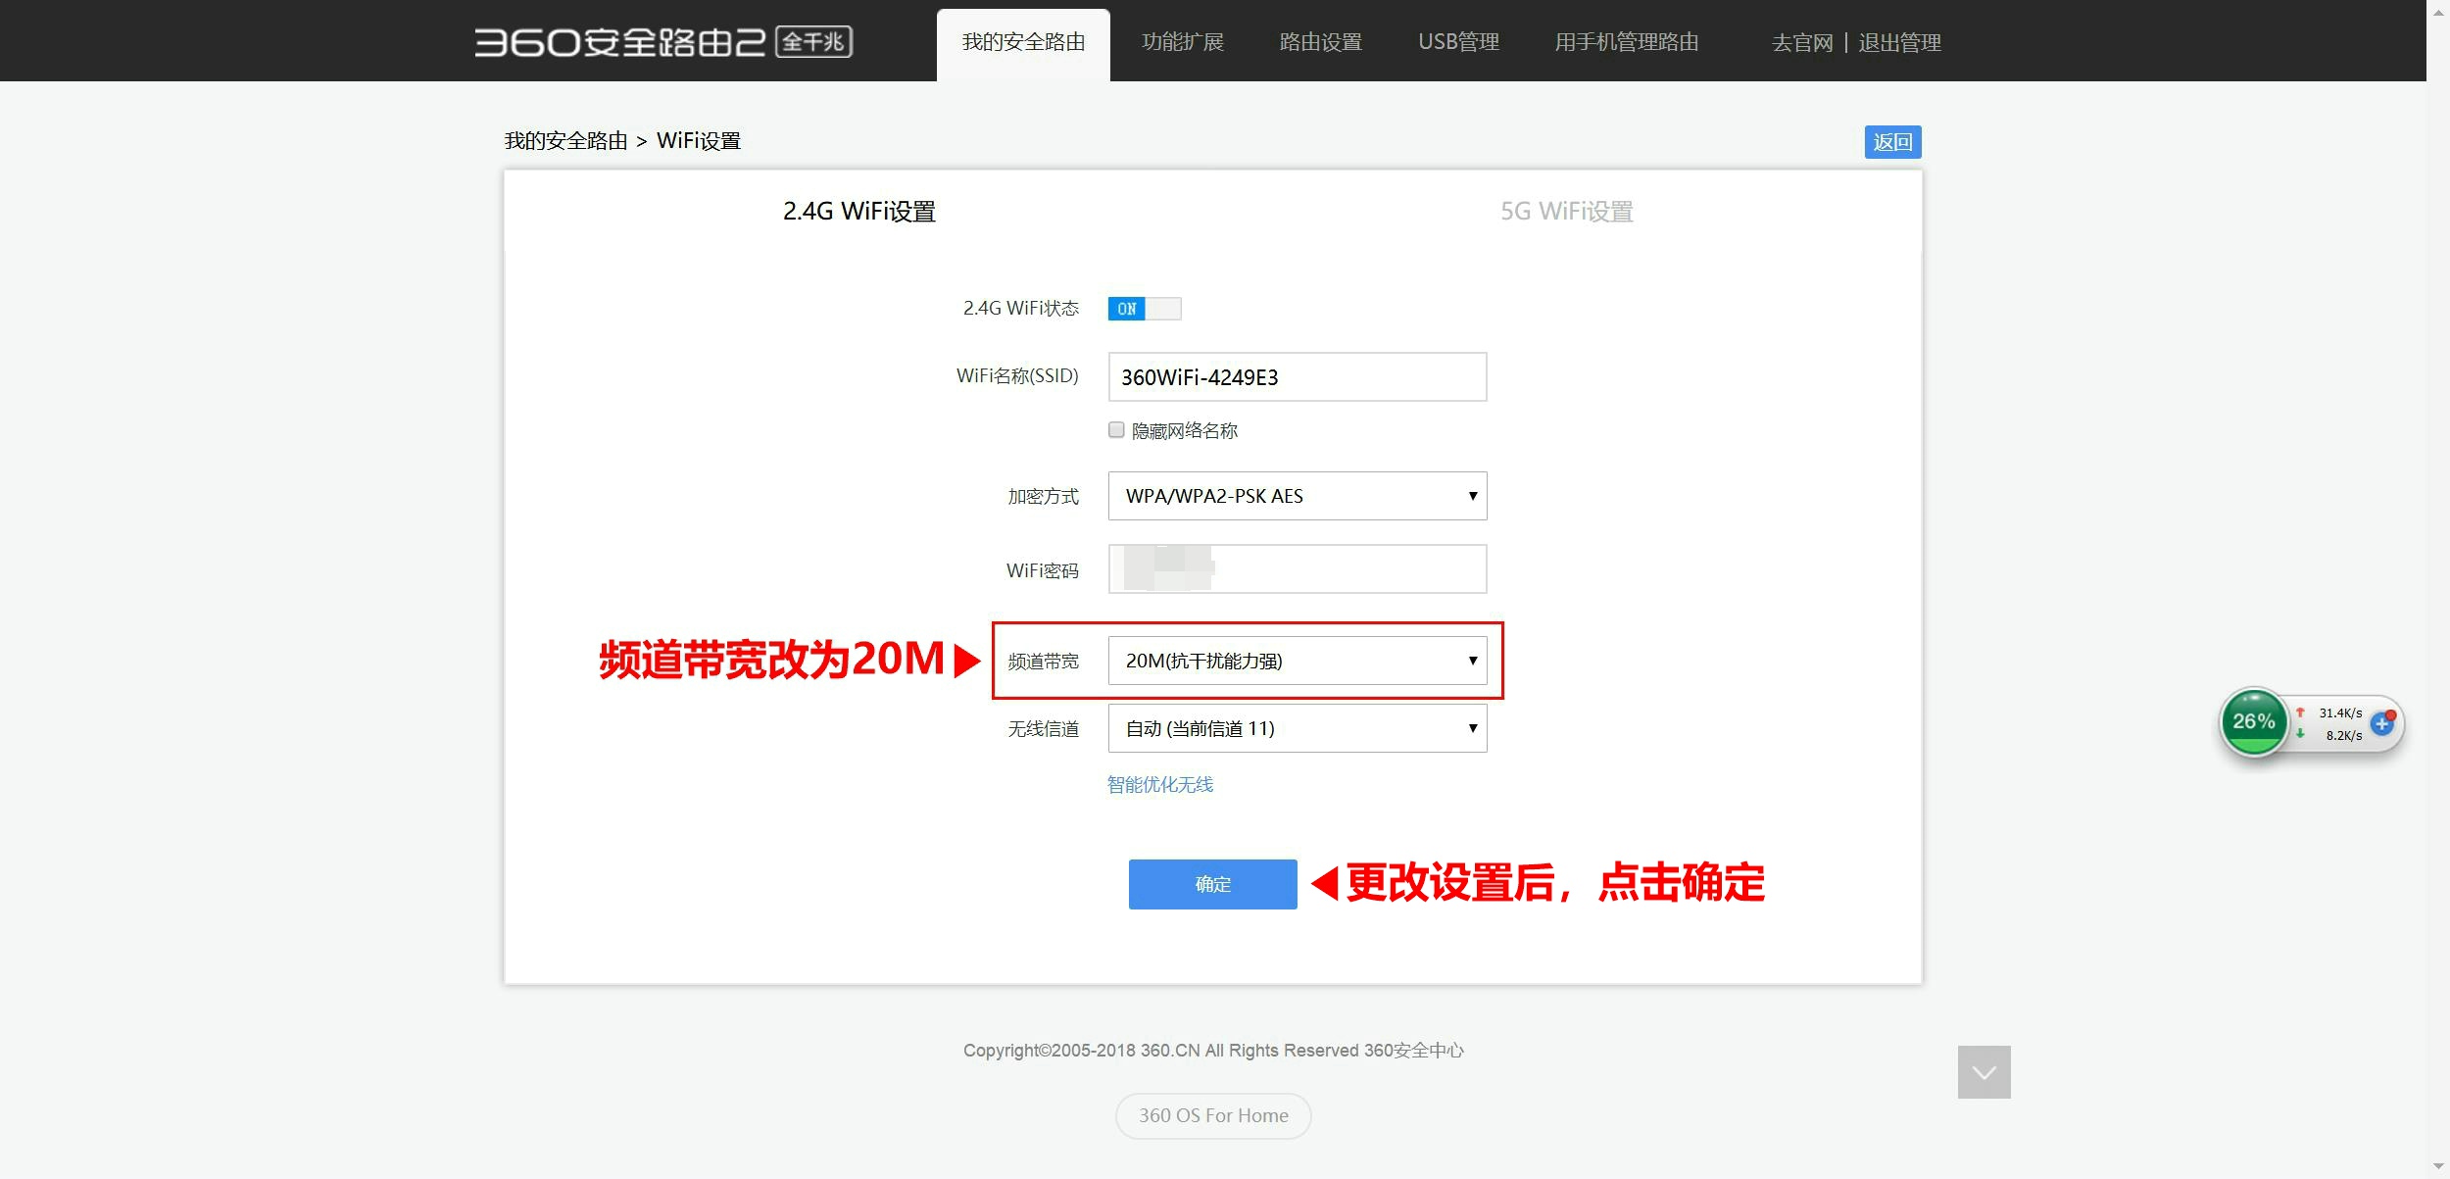The height and width of the screenshot is (1179, 2450).
Task: Click the page vertical scrollbar down arrow
Action: pos(2438,1167)
